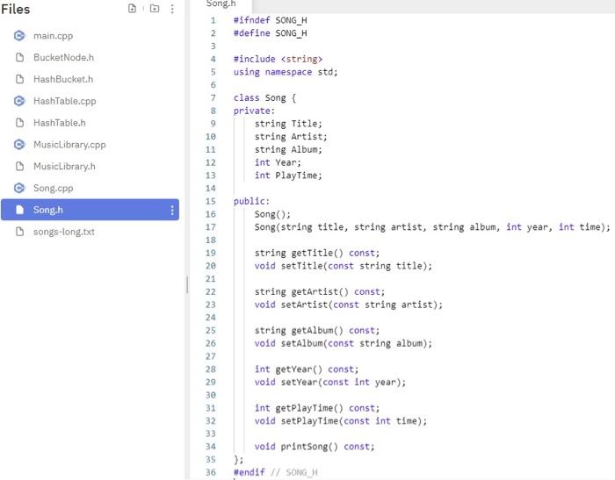Click the 'string Artist;' member
The image size is (615, 480).
coord(291,136)
